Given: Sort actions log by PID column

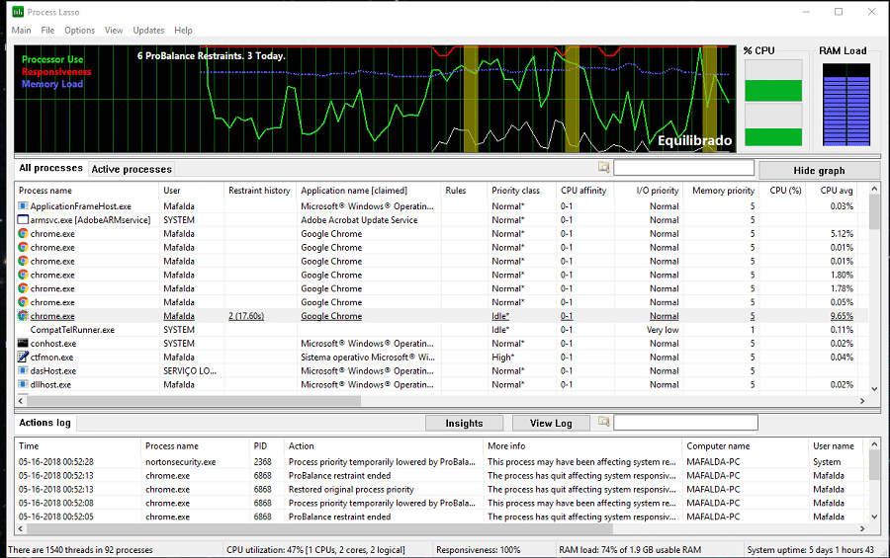Looking at the screenshot, I should pos(267,446).
